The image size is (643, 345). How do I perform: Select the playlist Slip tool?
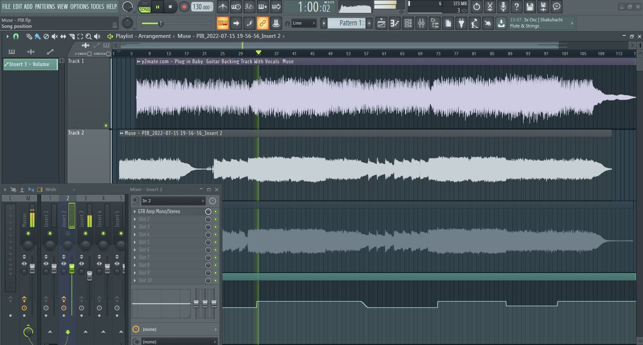(63, 36)
